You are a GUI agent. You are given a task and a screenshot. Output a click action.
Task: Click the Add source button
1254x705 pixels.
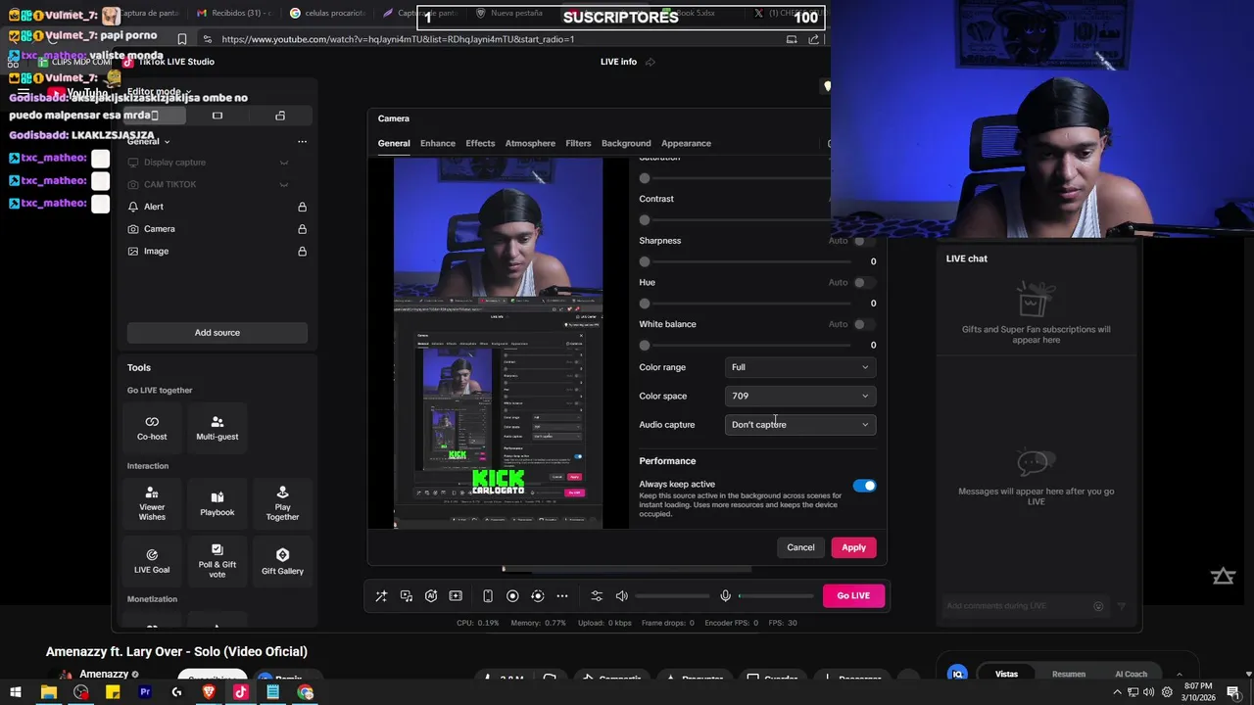[217, 333]
